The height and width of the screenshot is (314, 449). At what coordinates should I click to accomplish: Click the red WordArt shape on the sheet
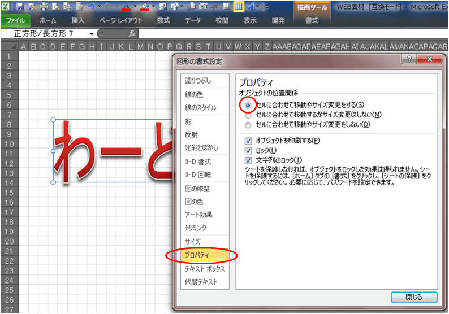[x=113, y=151]
